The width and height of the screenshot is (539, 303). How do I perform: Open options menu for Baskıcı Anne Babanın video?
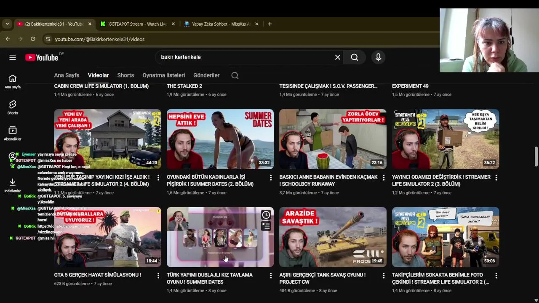click(x=384, y=178)
